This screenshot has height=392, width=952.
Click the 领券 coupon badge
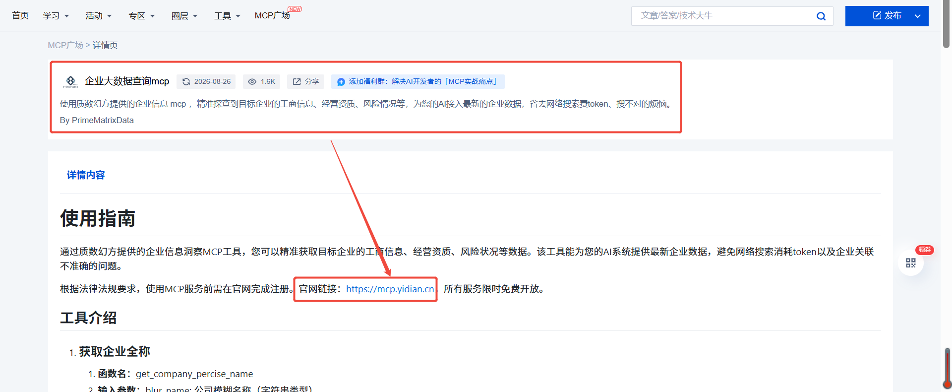pyautogui.click(x=925, y=250)
